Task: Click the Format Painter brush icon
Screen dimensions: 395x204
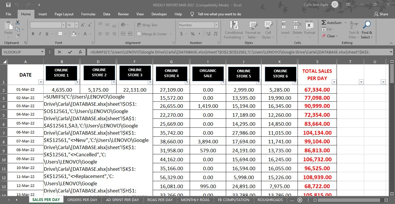Action: point(18,36)
